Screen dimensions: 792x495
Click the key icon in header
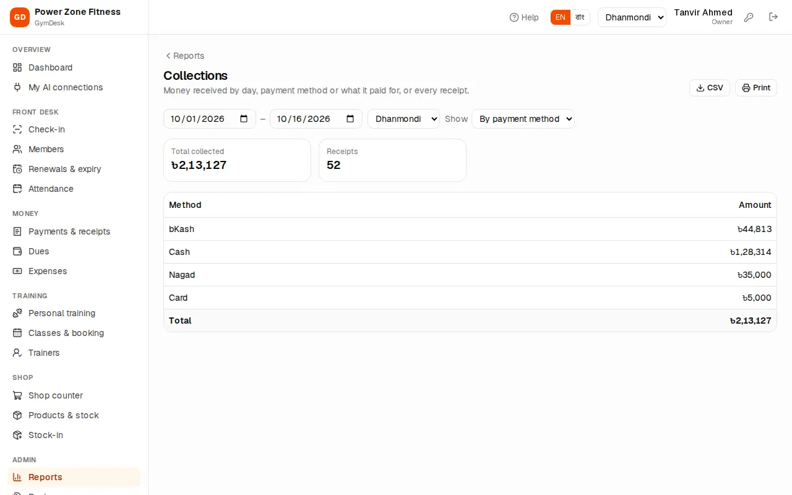tap(749, 17)
